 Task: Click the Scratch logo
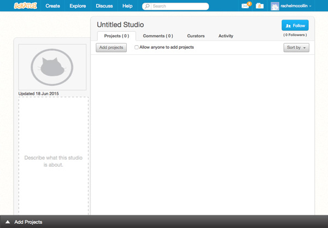pos(26,5)
